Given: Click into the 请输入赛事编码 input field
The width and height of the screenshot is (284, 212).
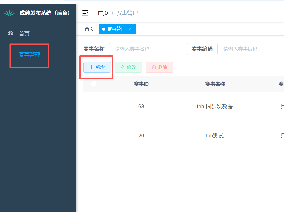Looking at the screenshot, I should [250, 49].
